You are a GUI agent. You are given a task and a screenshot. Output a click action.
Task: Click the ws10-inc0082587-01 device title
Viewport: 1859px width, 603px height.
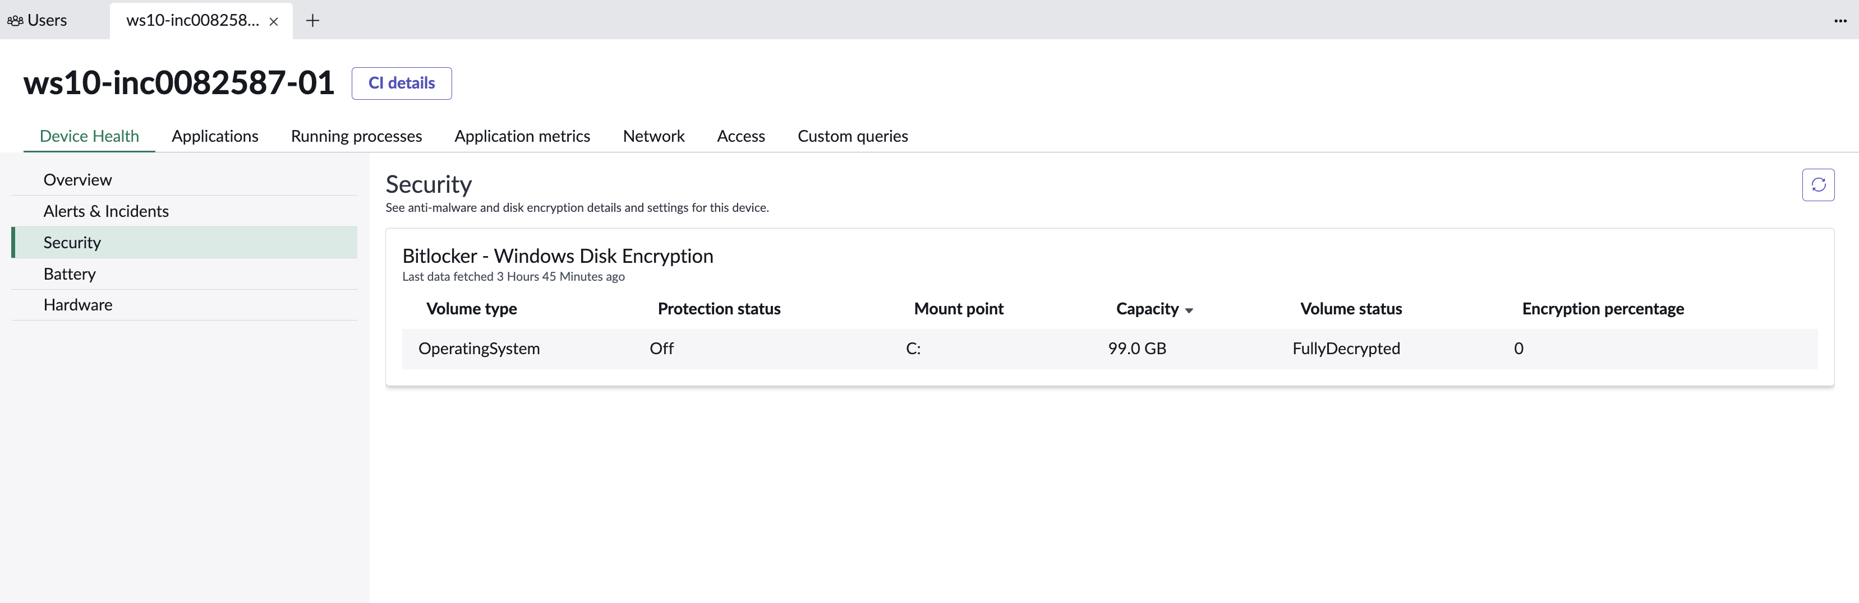click(179, 82)
